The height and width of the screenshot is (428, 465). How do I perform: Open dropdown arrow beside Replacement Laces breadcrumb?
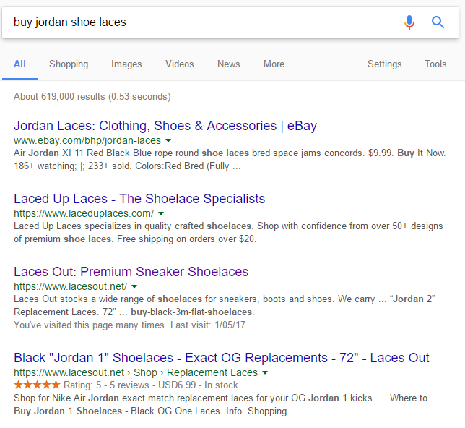tap(265, 372)
